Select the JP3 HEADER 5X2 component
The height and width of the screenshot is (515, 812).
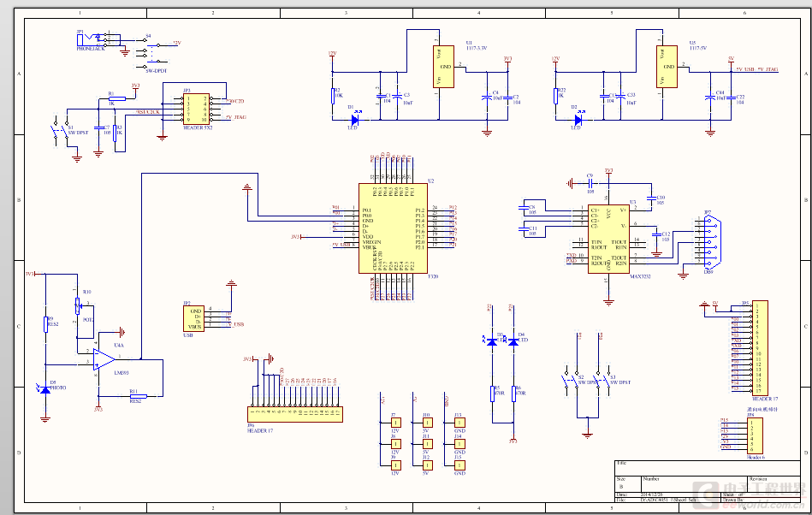(x=196, y=108)
